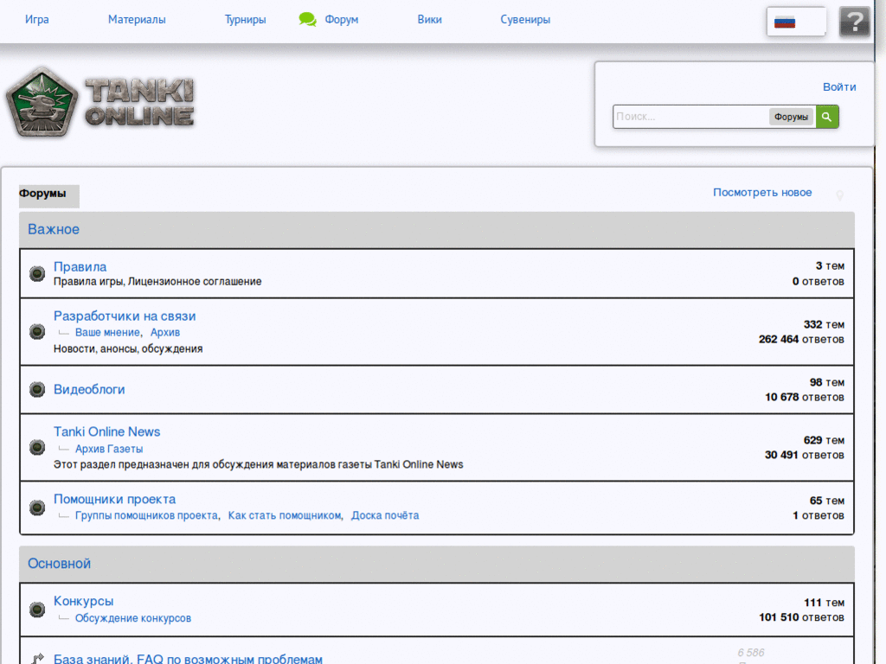Open the Tanki Online News forum
886x664 pixels.
[106, 432]
